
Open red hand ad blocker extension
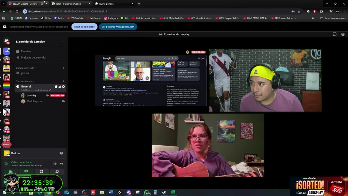pos(315,11)
